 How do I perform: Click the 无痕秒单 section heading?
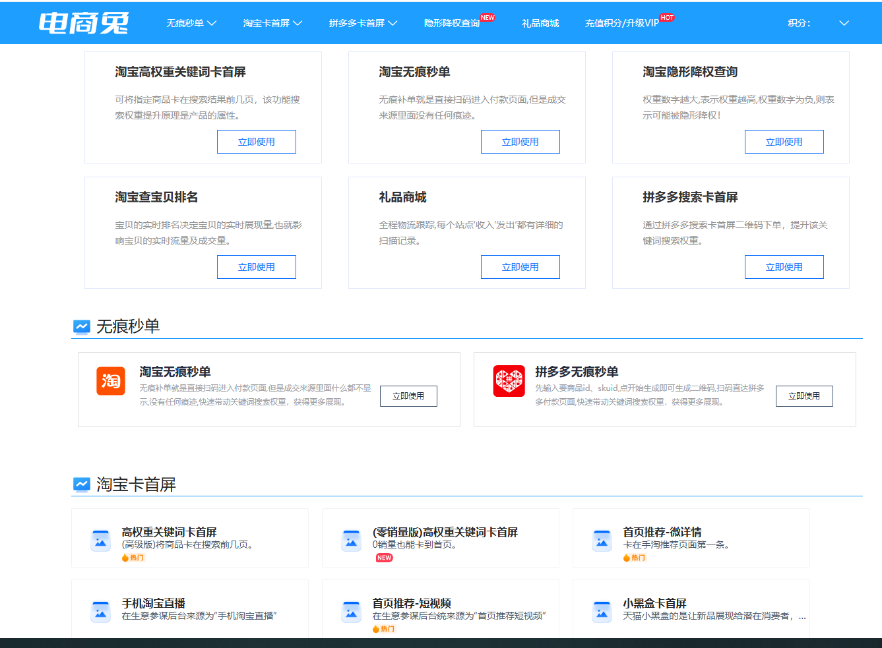click(128, 326)
